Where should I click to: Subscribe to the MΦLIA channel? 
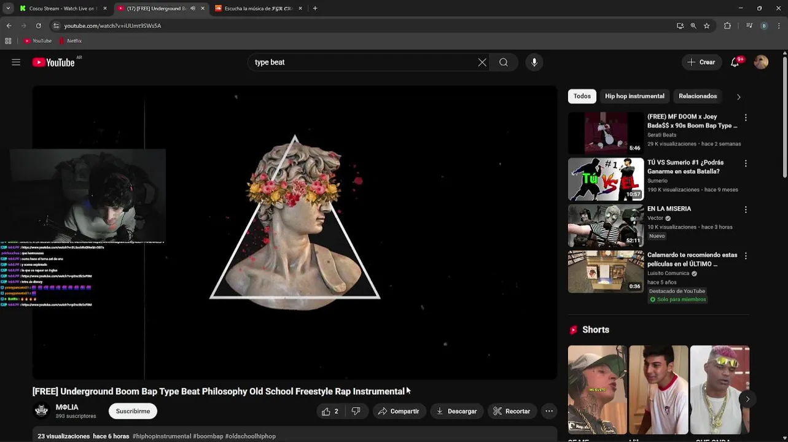(133, 411)
